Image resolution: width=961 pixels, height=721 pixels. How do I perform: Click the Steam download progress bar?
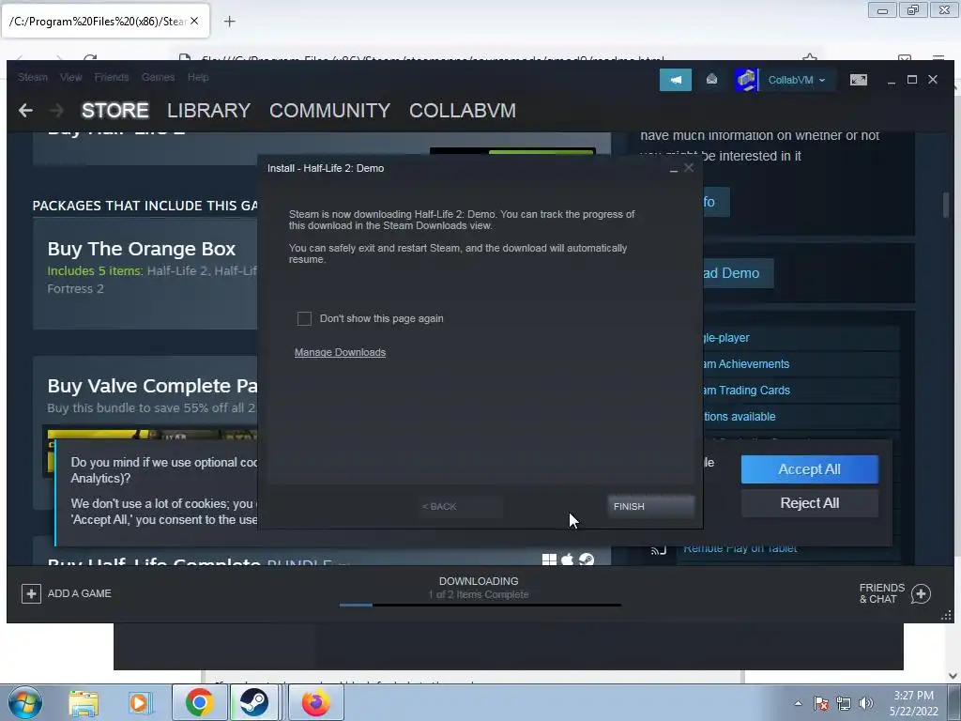[480, 606]
